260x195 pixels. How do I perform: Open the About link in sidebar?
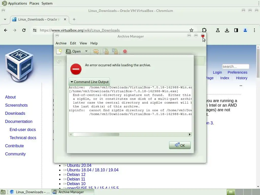click(10, 97)
